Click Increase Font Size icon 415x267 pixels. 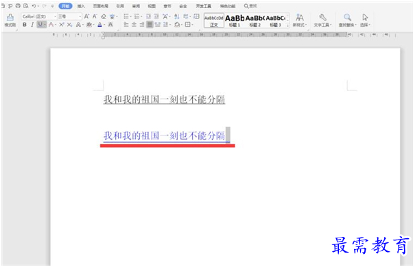click(86, 16)
